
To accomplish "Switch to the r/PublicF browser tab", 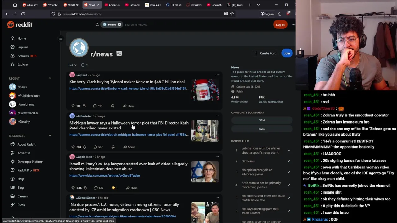I will point(51,5).
